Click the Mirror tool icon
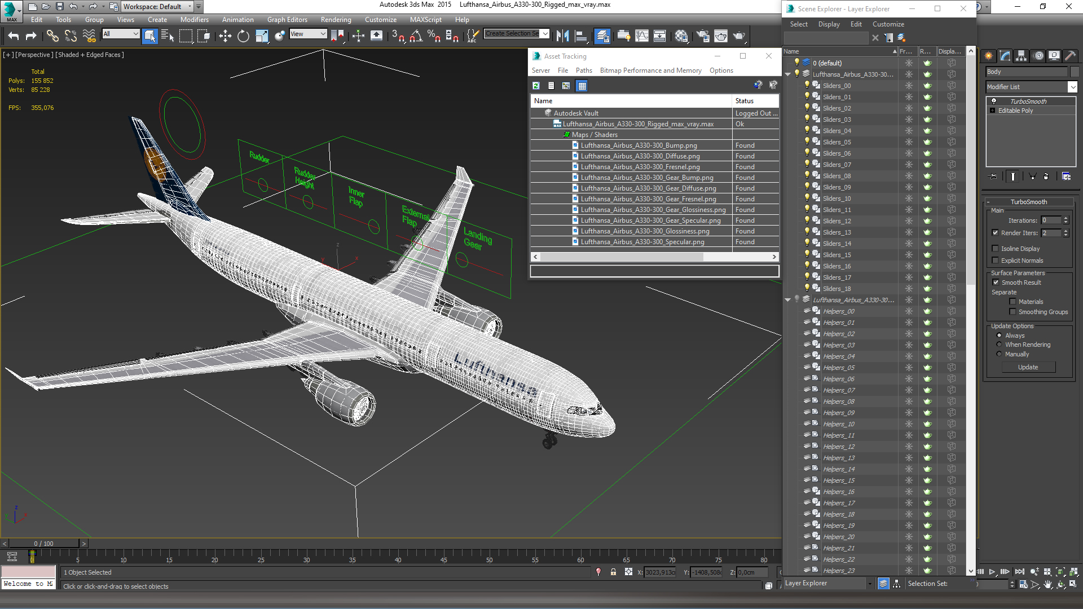 pos(562,36)
